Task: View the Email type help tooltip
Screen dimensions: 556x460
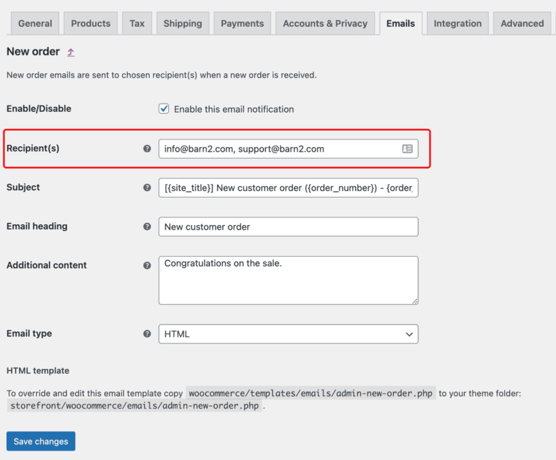Action: (x=147, y=333)
